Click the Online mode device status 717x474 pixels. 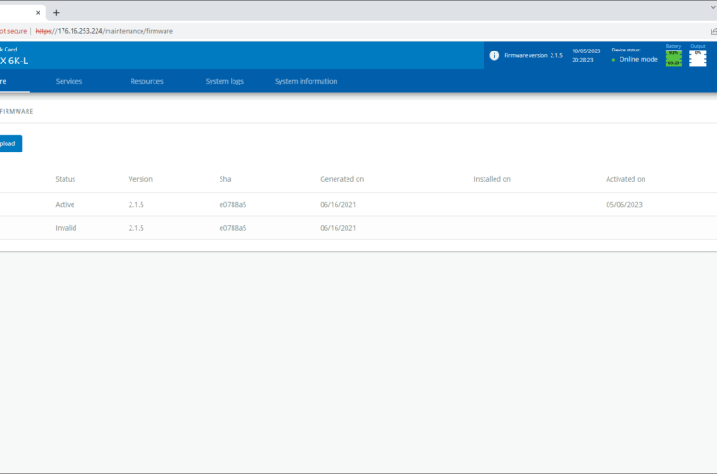tap(638, 60)
